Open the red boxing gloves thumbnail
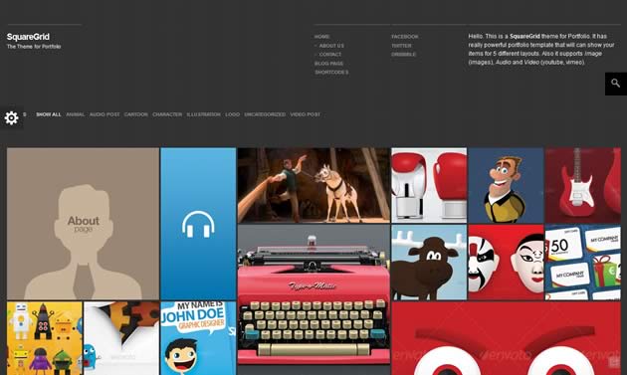 (x=429, y=185)
